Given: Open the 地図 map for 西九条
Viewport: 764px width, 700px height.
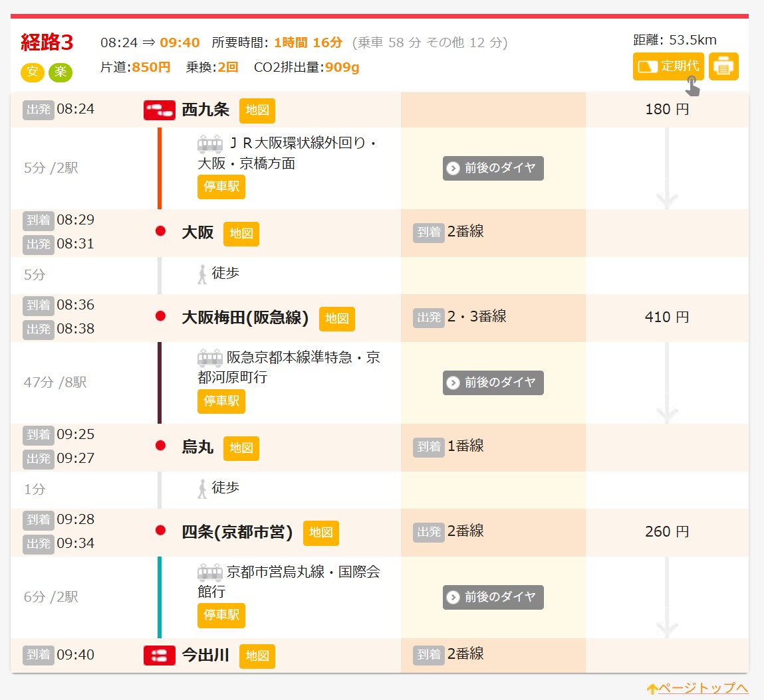Looking at the screenshot, I should [257, 110].
